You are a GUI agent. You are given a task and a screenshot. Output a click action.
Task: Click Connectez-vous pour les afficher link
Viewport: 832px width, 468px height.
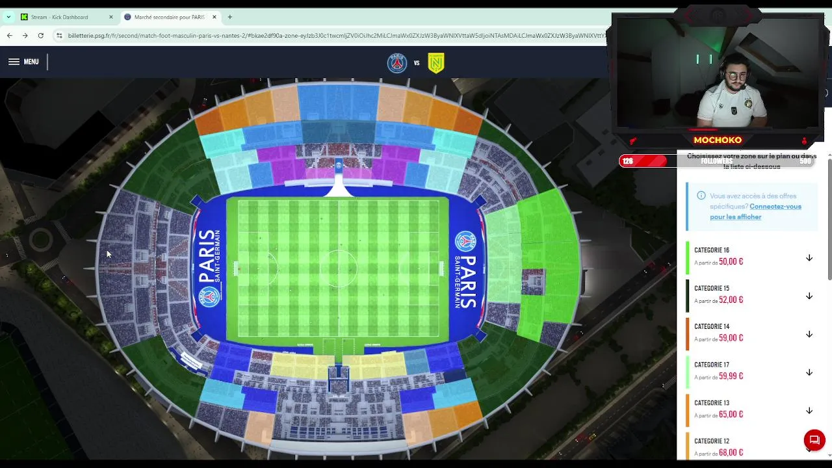coord(755,211)
